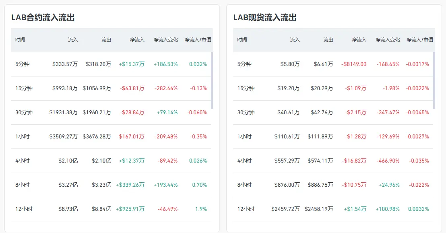The width and height of the screenshot is (446, 233).
Task: Click net inflow +$15.37万
Action: click(x=132, y=64)
